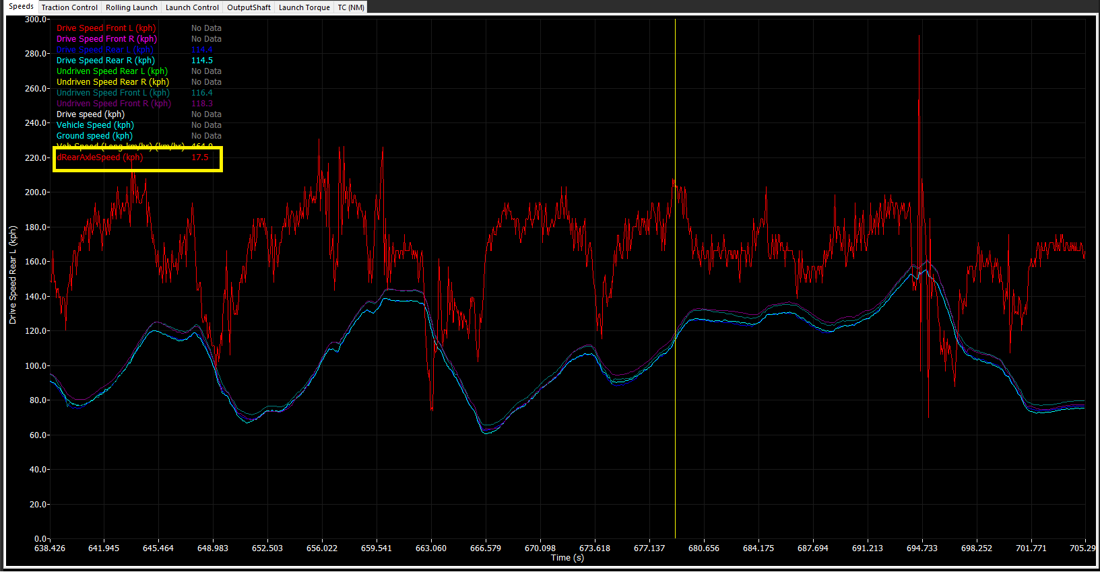Select the Ground speed (kph) legend entry
Image resolution: width=1100 pixels, height=572 pixels.
point(94,136)
